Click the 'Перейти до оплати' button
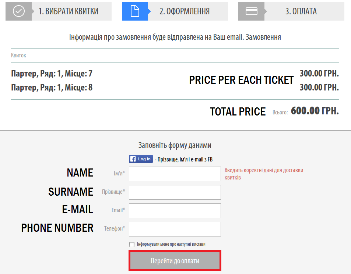 pos(175,261)
